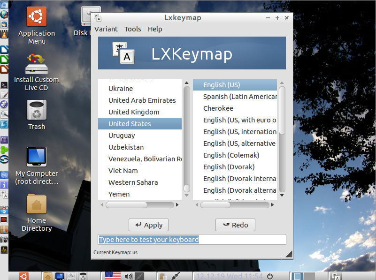Open the Help menu
Image resolution: width=376 pixels, height=280 pixels.
pos(155,29)
